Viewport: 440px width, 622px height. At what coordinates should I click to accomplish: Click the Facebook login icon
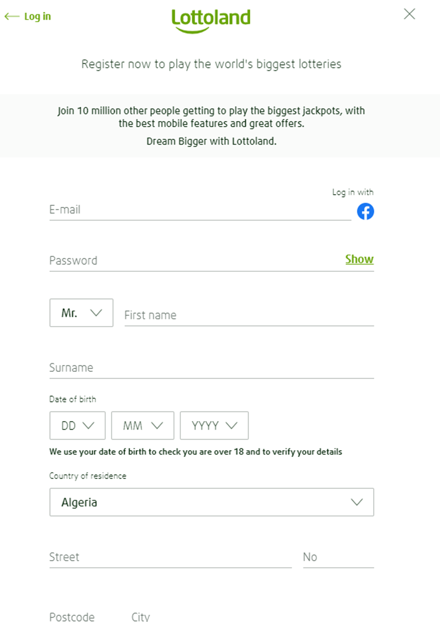point(365,211)
